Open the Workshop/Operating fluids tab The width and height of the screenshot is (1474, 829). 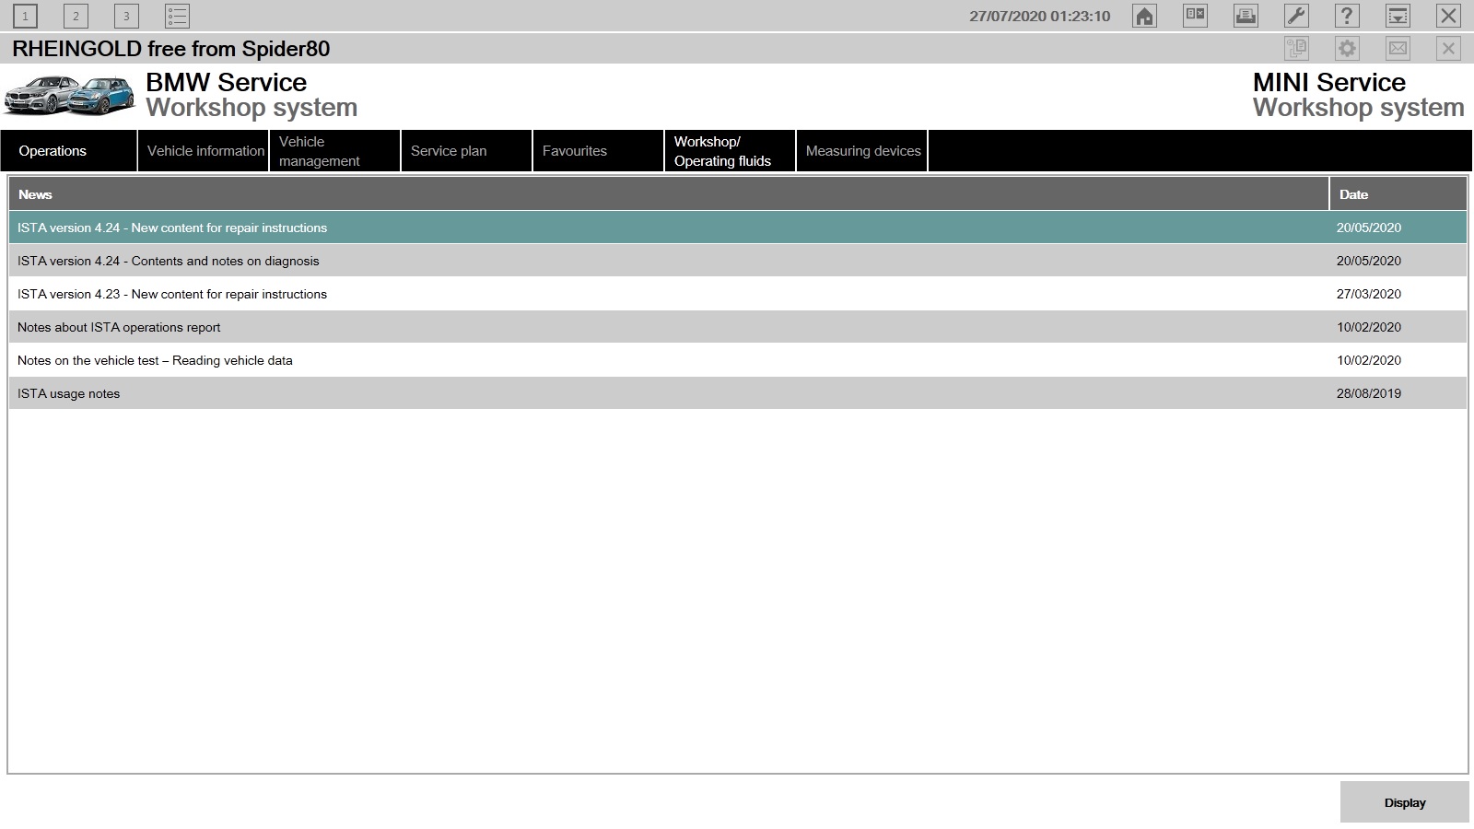729,151
